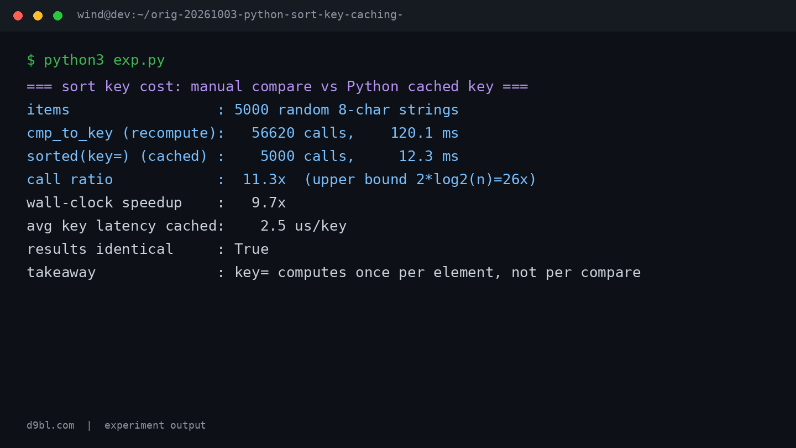Click the 'experiment output' footer text
796x448 pixels.
point(155,425)
